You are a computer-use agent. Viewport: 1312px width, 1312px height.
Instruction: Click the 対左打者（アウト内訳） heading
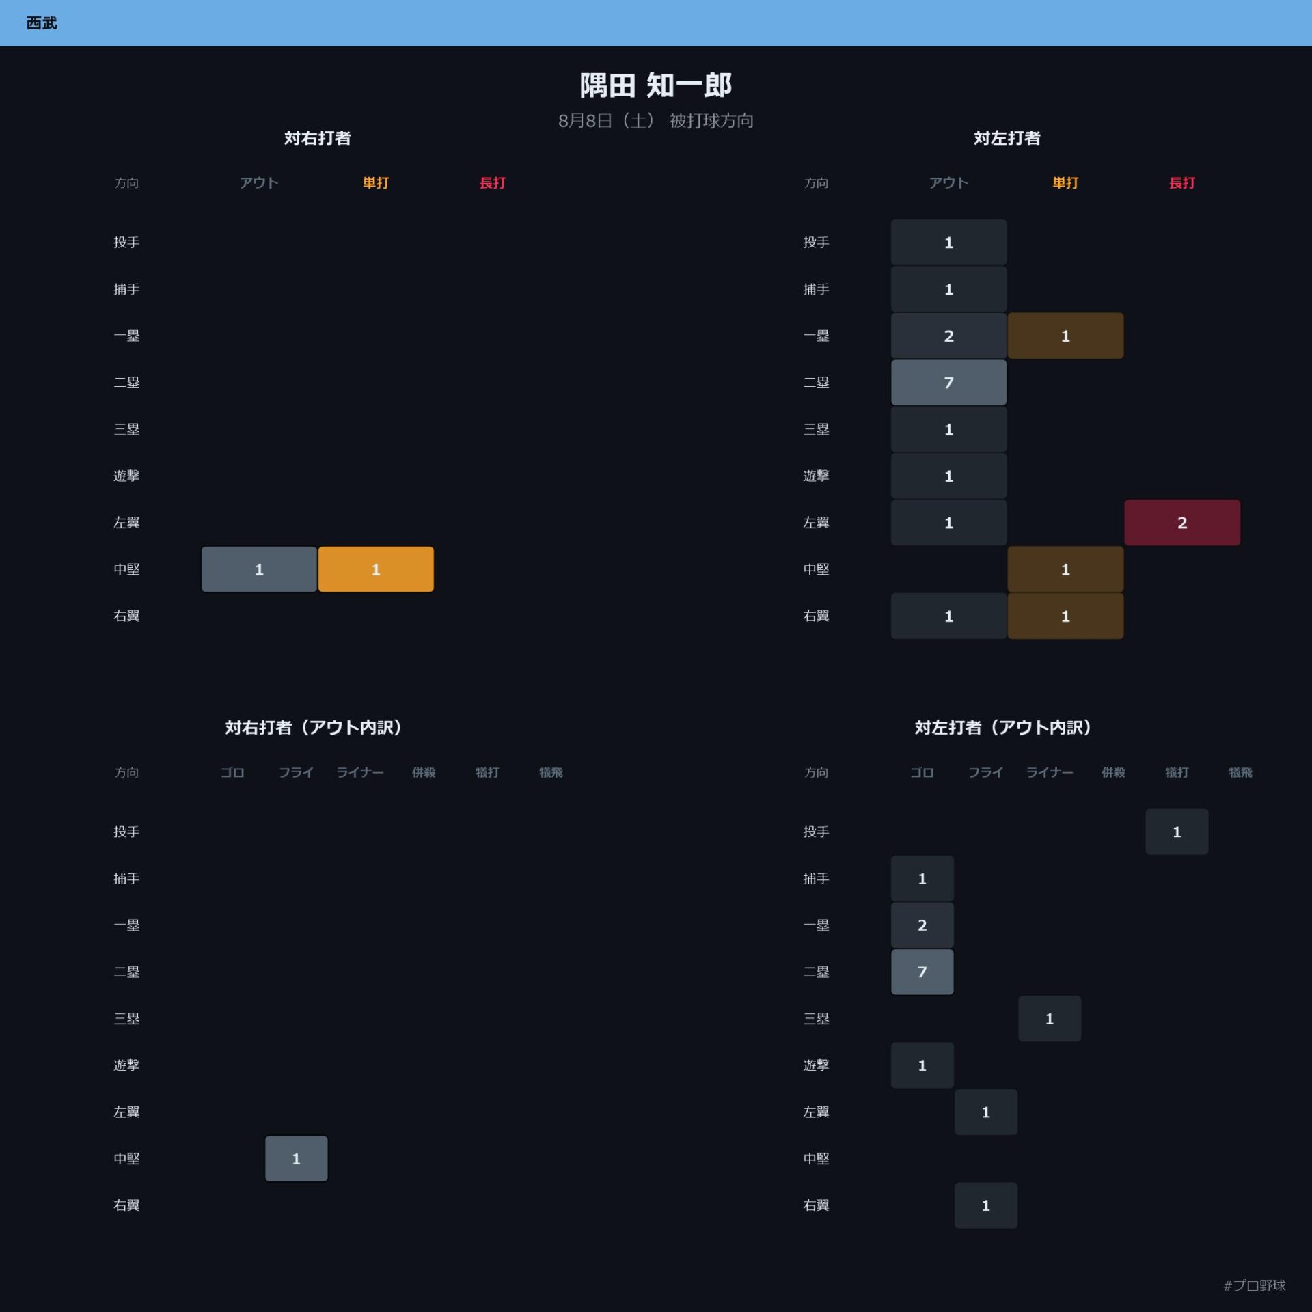click(x=1002, y=727)
